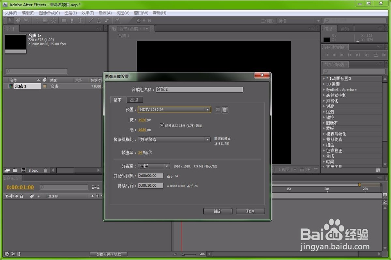Click the duration field 0:00:30:00
391x260 pixels.
click(151, 185)
